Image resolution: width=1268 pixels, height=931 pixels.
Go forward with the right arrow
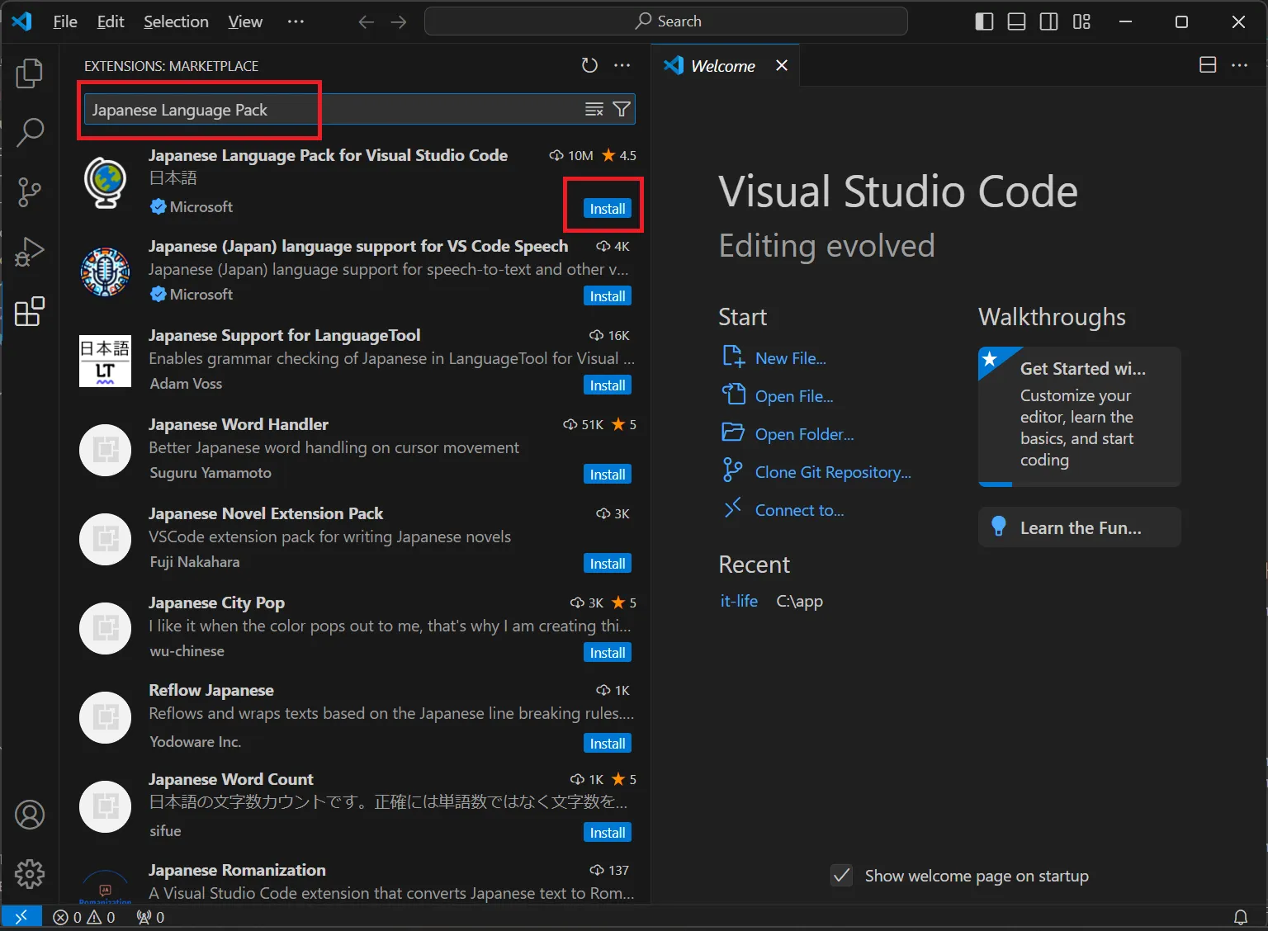399,21
